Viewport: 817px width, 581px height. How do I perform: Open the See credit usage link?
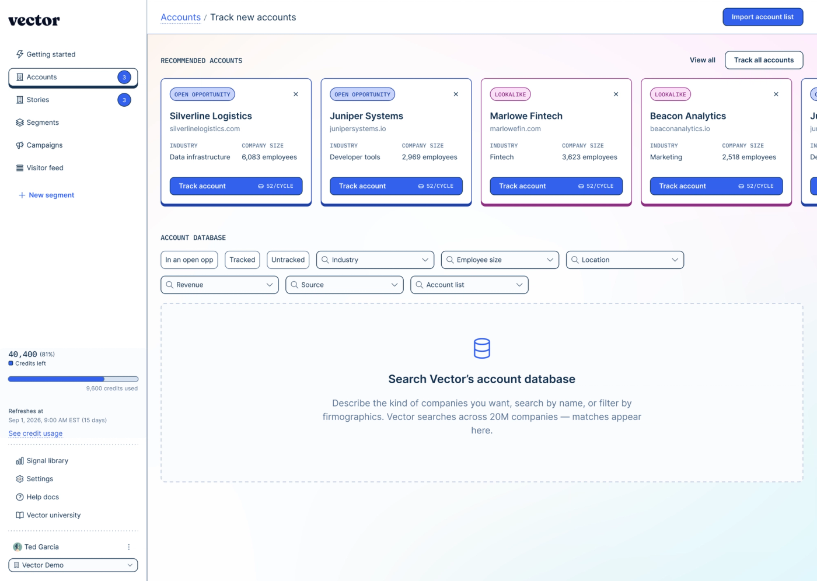36,433
